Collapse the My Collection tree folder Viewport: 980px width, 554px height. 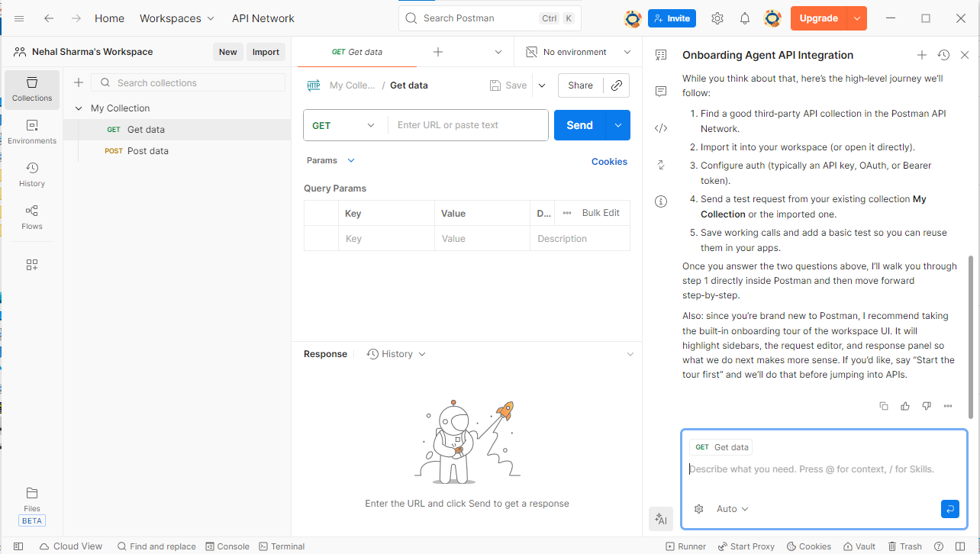[x=79, y=108]
